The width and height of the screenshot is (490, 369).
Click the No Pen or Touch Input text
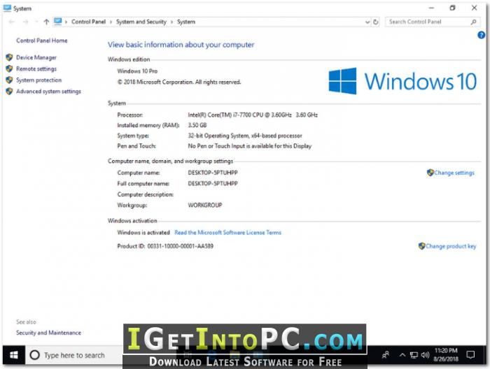pyautogui.click(x=250, y=146)
